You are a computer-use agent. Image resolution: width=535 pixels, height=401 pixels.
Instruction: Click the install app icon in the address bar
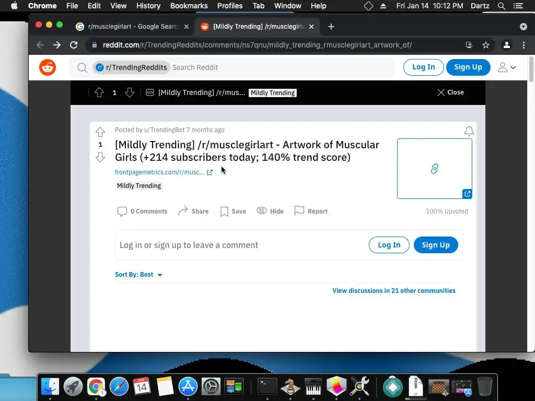pos(469,45)
